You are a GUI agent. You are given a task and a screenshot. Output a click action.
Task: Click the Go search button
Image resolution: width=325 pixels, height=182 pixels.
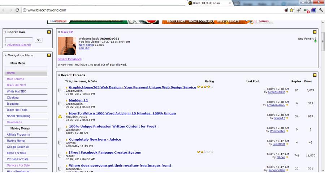pos(39,40)
